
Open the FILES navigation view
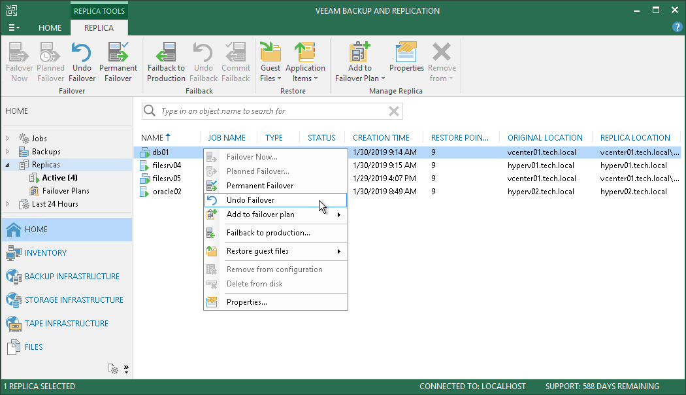(x=67, y=347)
